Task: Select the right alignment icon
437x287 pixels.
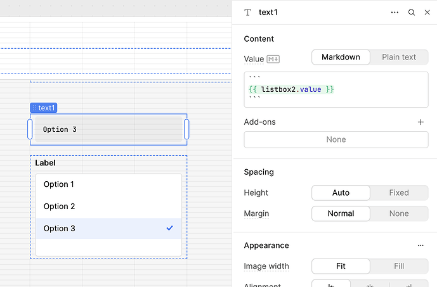Action: coord(408,284)
